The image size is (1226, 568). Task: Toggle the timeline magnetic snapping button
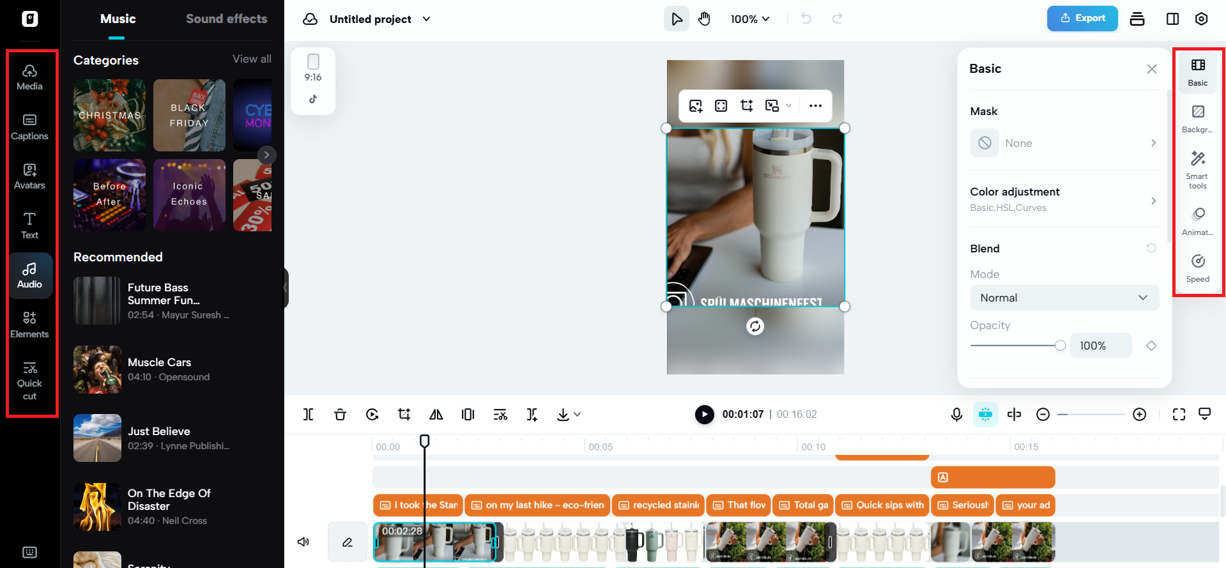pyautogui.click(x=985, y=415)
